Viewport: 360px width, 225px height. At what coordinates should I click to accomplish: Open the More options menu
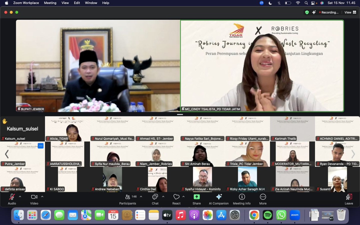click(263, 199)
